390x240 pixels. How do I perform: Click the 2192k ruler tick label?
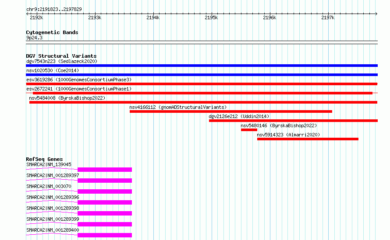36,17
